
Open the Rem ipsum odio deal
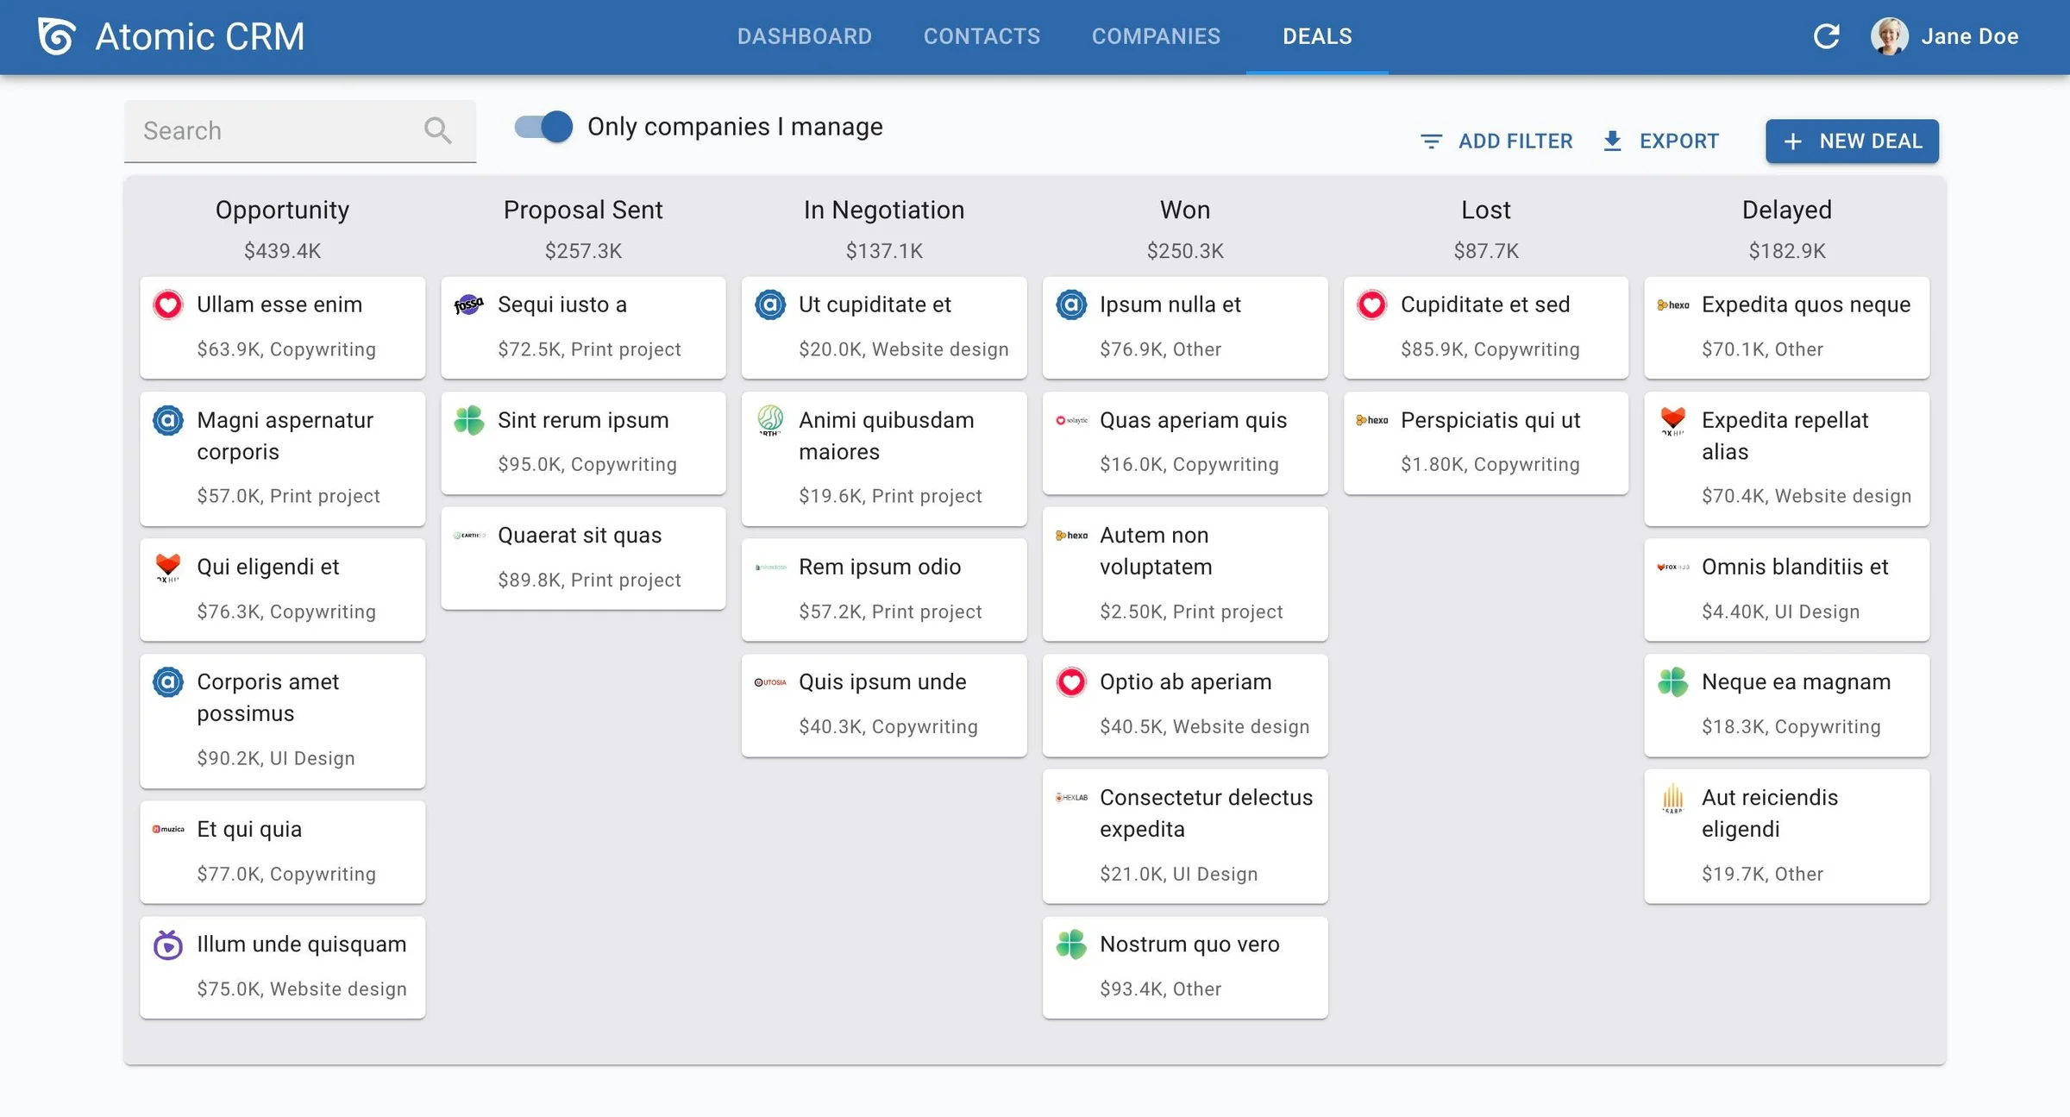(x=884, y=589)
